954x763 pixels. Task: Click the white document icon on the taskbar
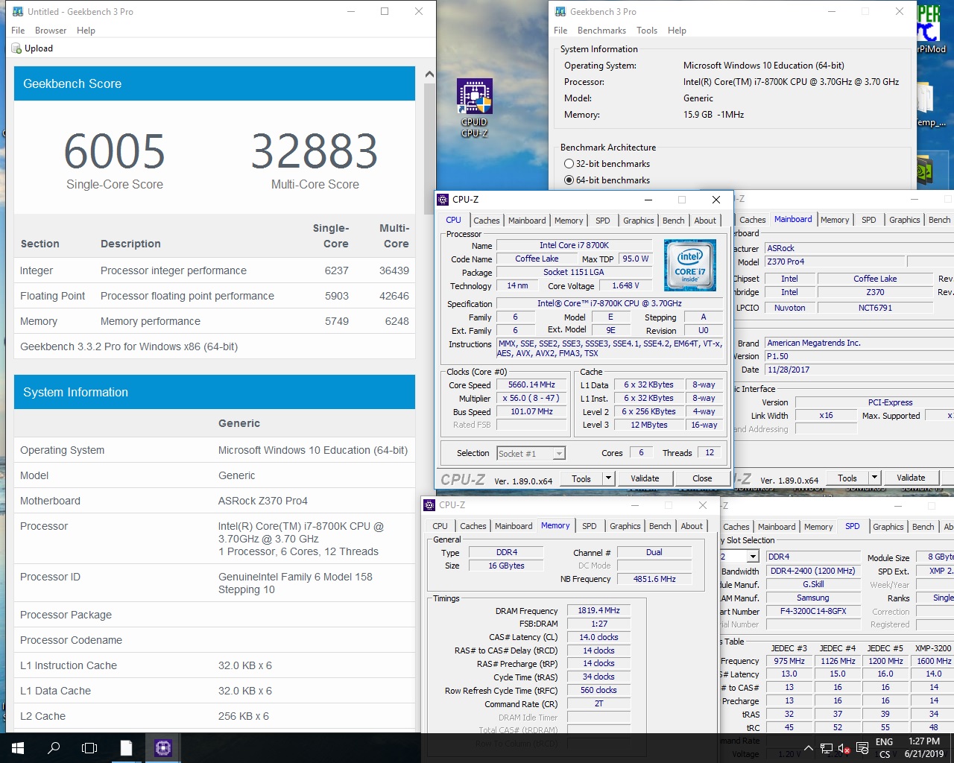(x=126, y=747)
